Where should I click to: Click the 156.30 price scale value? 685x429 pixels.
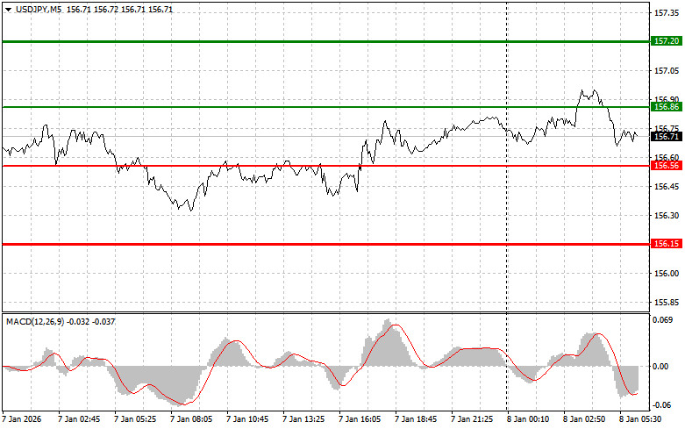pyautogui.click(x=667, y=216)
